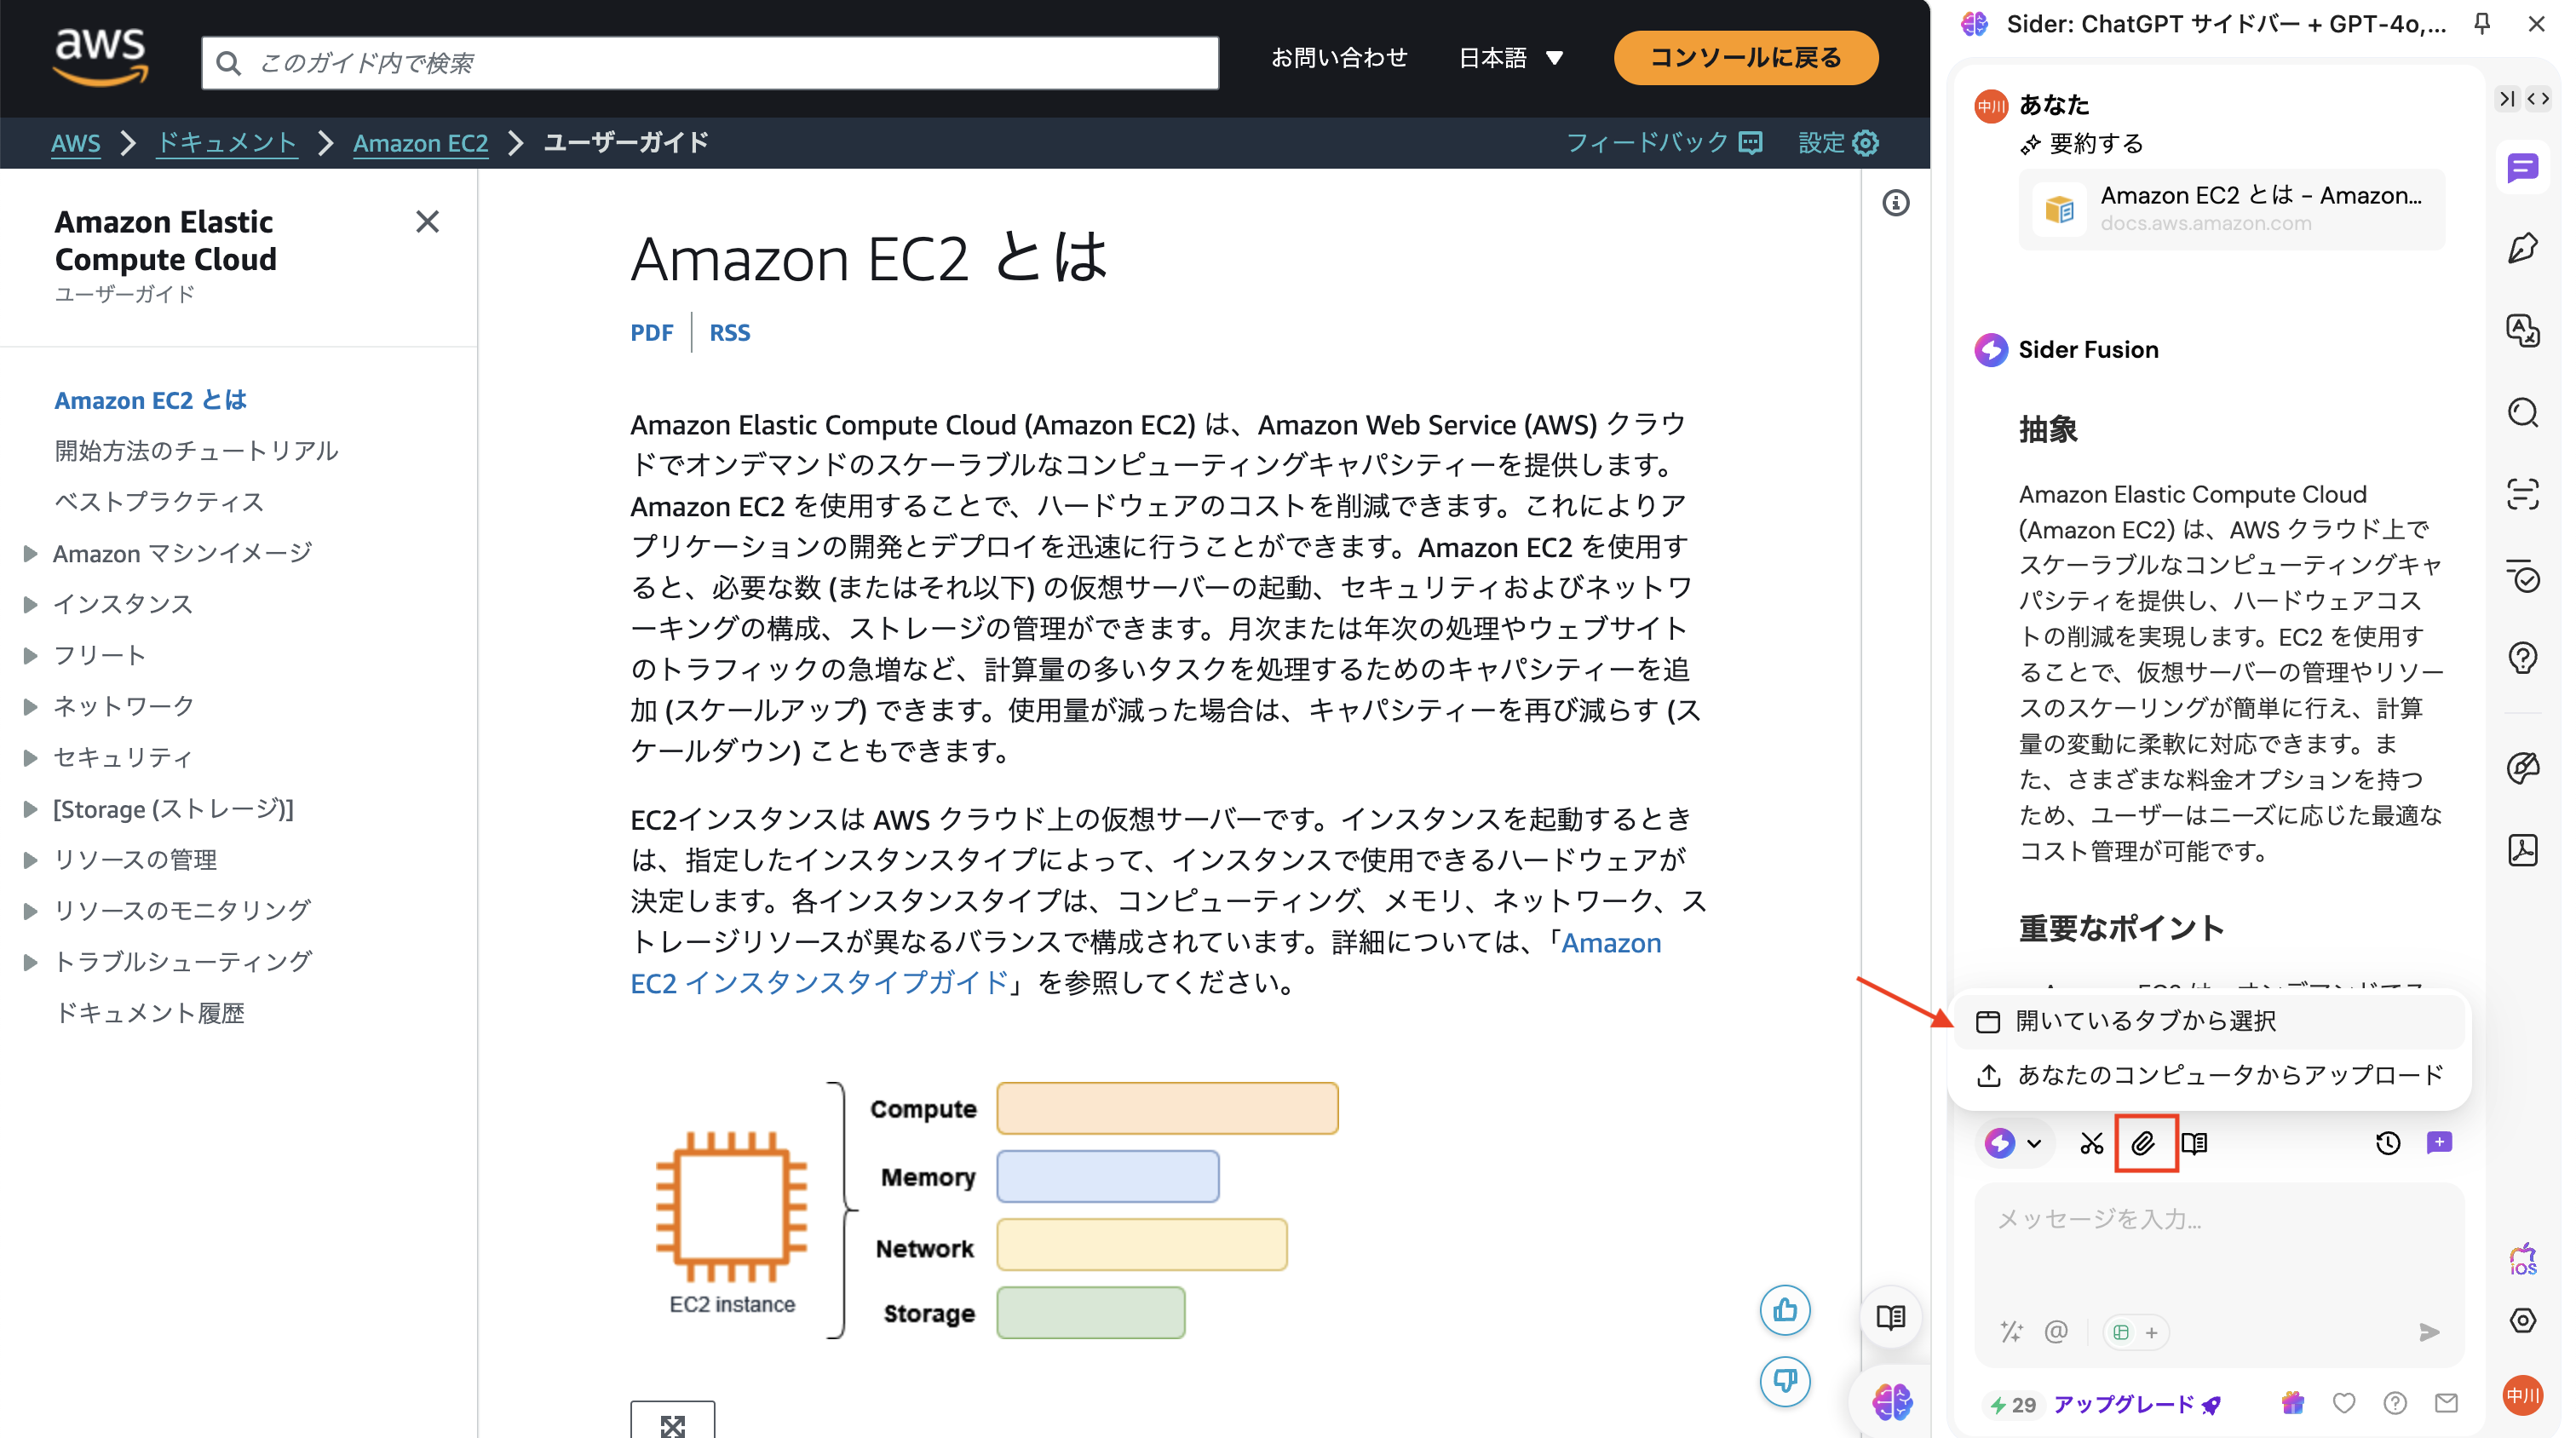Click the ドキュメント breadcrumb link
The height and width of the screenshot is (1438, 2576).
(x=226, y=143)
